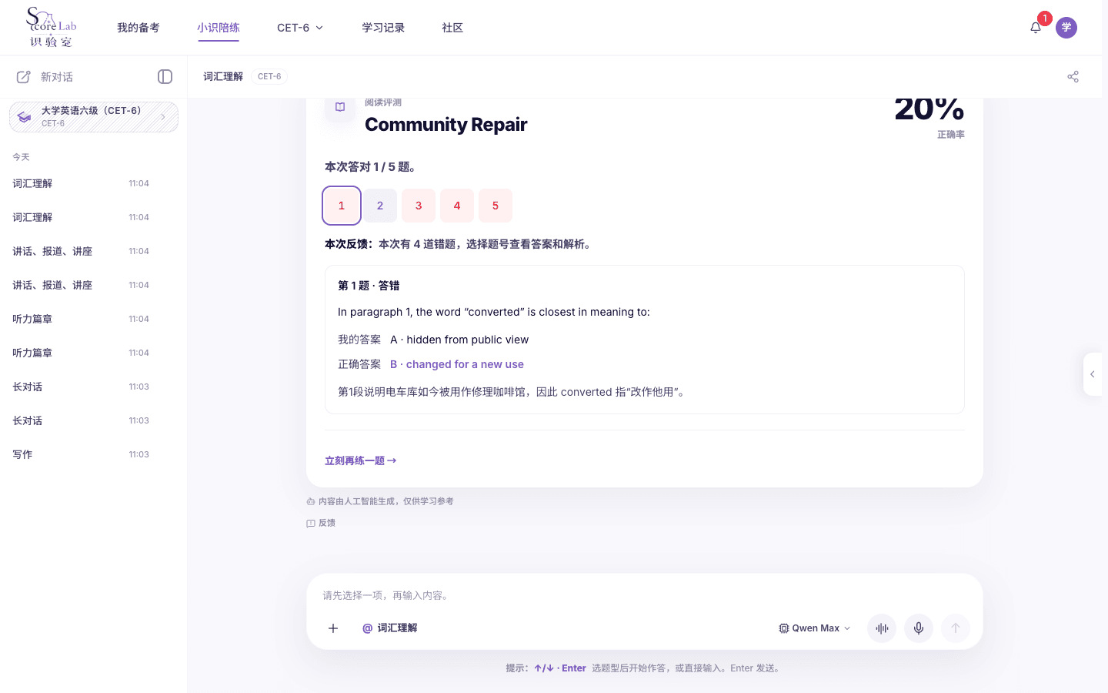Select question number 1

coord(342,206)
